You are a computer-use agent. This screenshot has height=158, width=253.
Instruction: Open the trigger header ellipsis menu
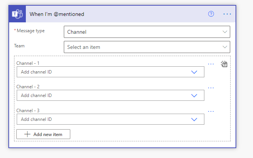tap(227, 14)
